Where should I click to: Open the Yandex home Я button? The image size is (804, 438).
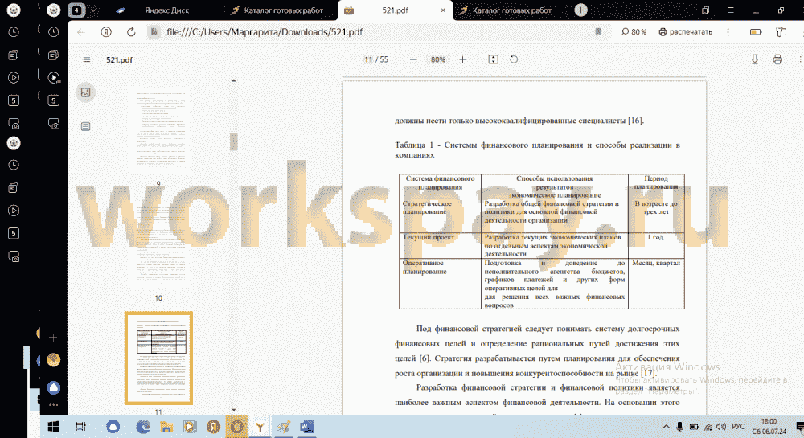[106, 32]
